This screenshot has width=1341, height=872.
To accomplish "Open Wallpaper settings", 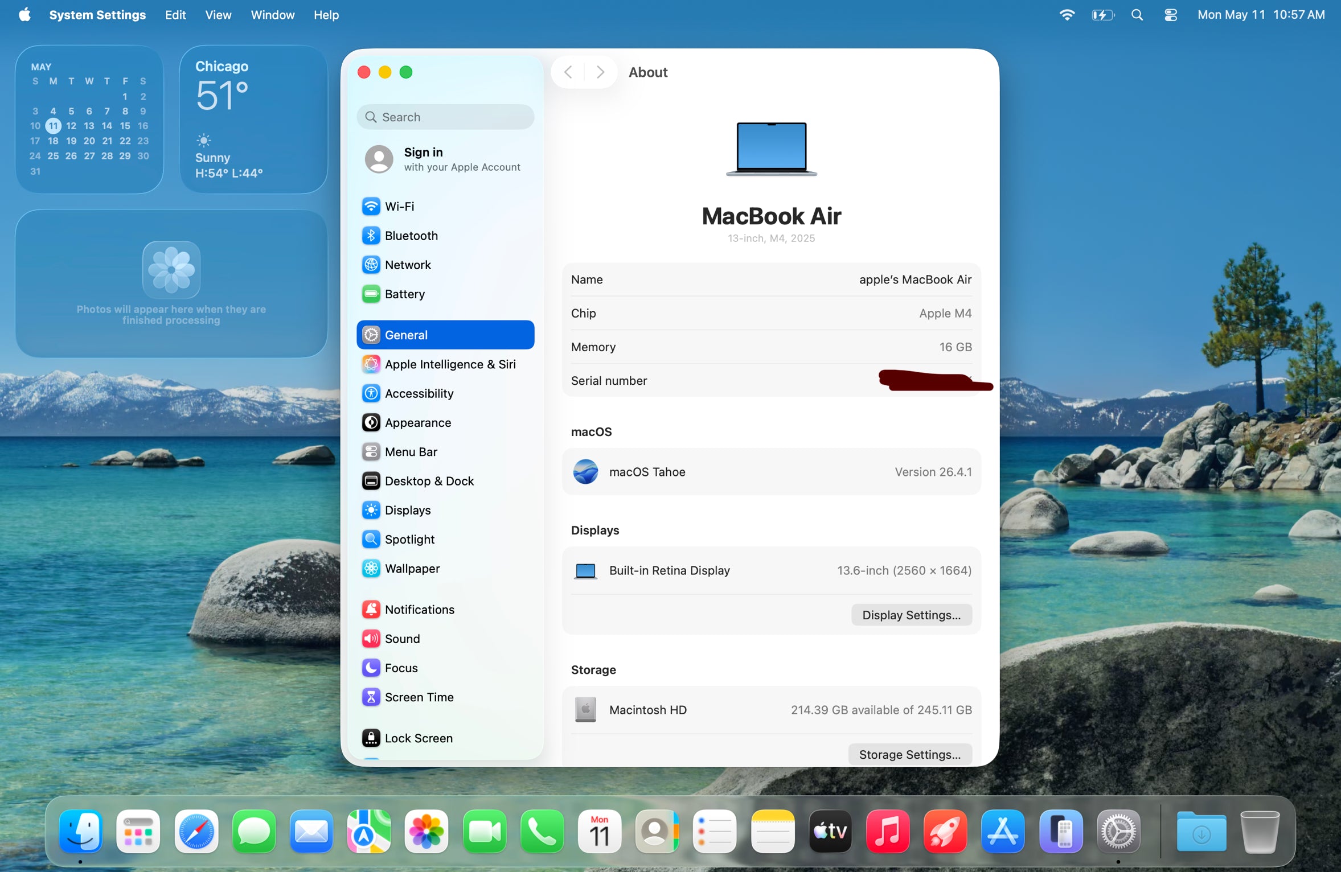I will (445, 568).
